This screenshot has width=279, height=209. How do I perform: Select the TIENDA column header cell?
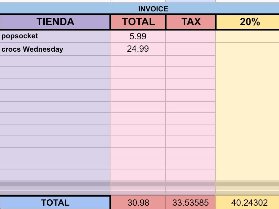(55, 22)
